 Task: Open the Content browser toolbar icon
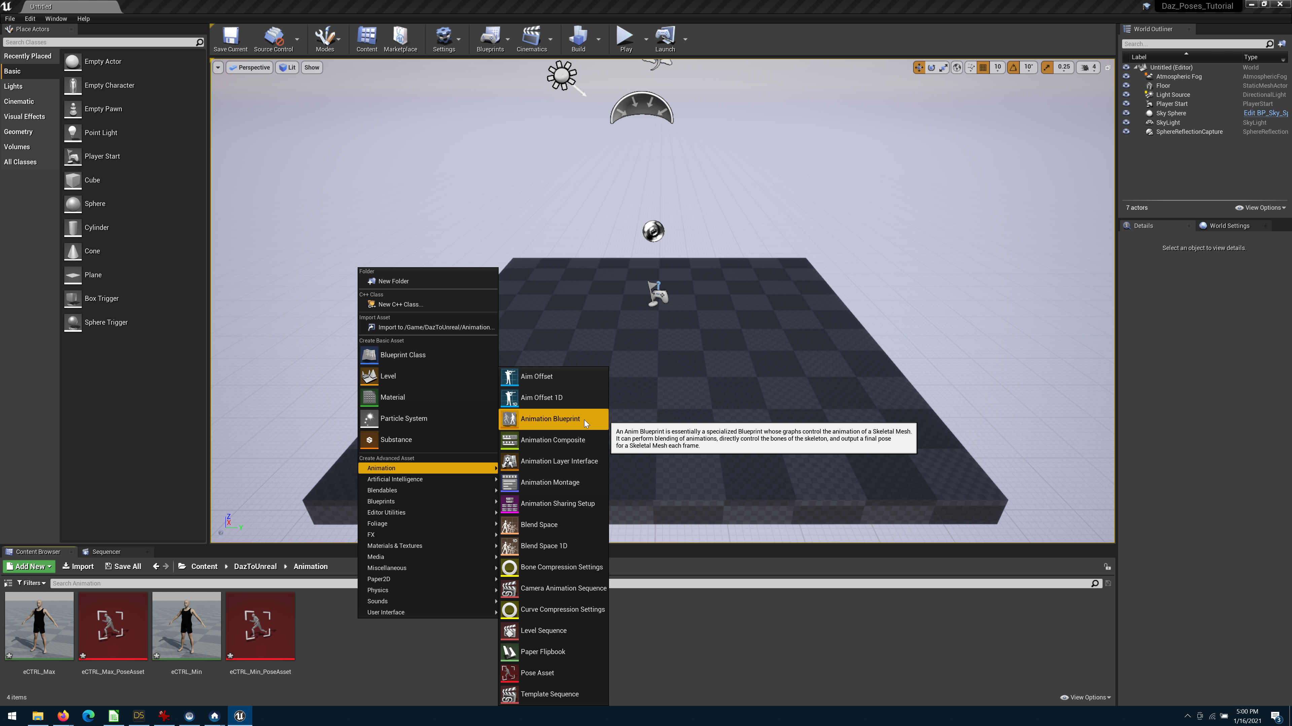pos(367,39)
